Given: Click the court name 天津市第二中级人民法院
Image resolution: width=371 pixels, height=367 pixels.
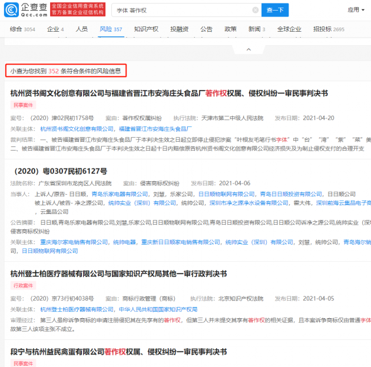Looking at the screenshot, I should pos(232,118).
